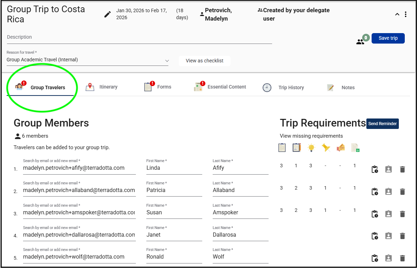Click pending clipboard icon for Susan Amspoker
This screenshot has width=417, height=268.
[375, 214]
